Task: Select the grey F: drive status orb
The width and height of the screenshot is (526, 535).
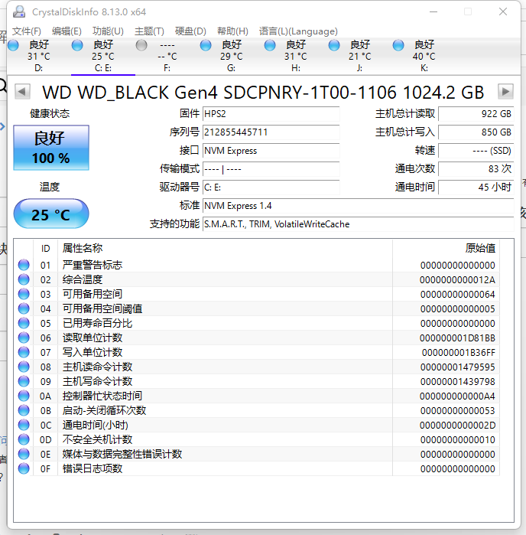Action: [x=141, y=45]
